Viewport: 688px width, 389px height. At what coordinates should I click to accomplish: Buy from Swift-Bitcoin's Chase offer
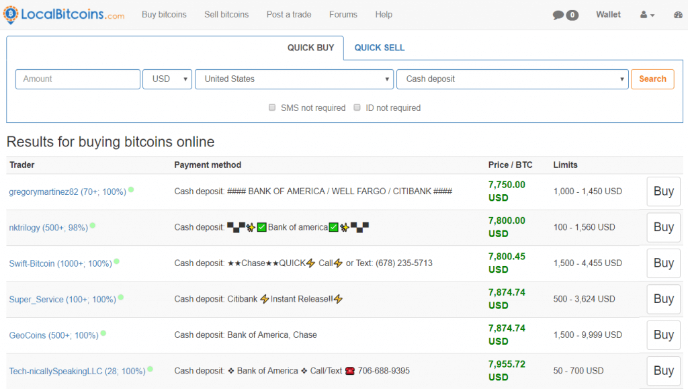[x=663, y=263]
